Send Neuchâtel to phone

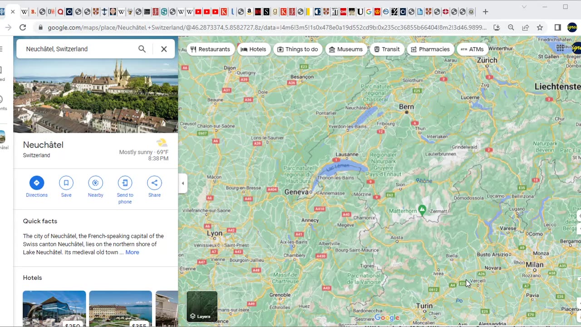pyautogui.click(x=125, y=190)
